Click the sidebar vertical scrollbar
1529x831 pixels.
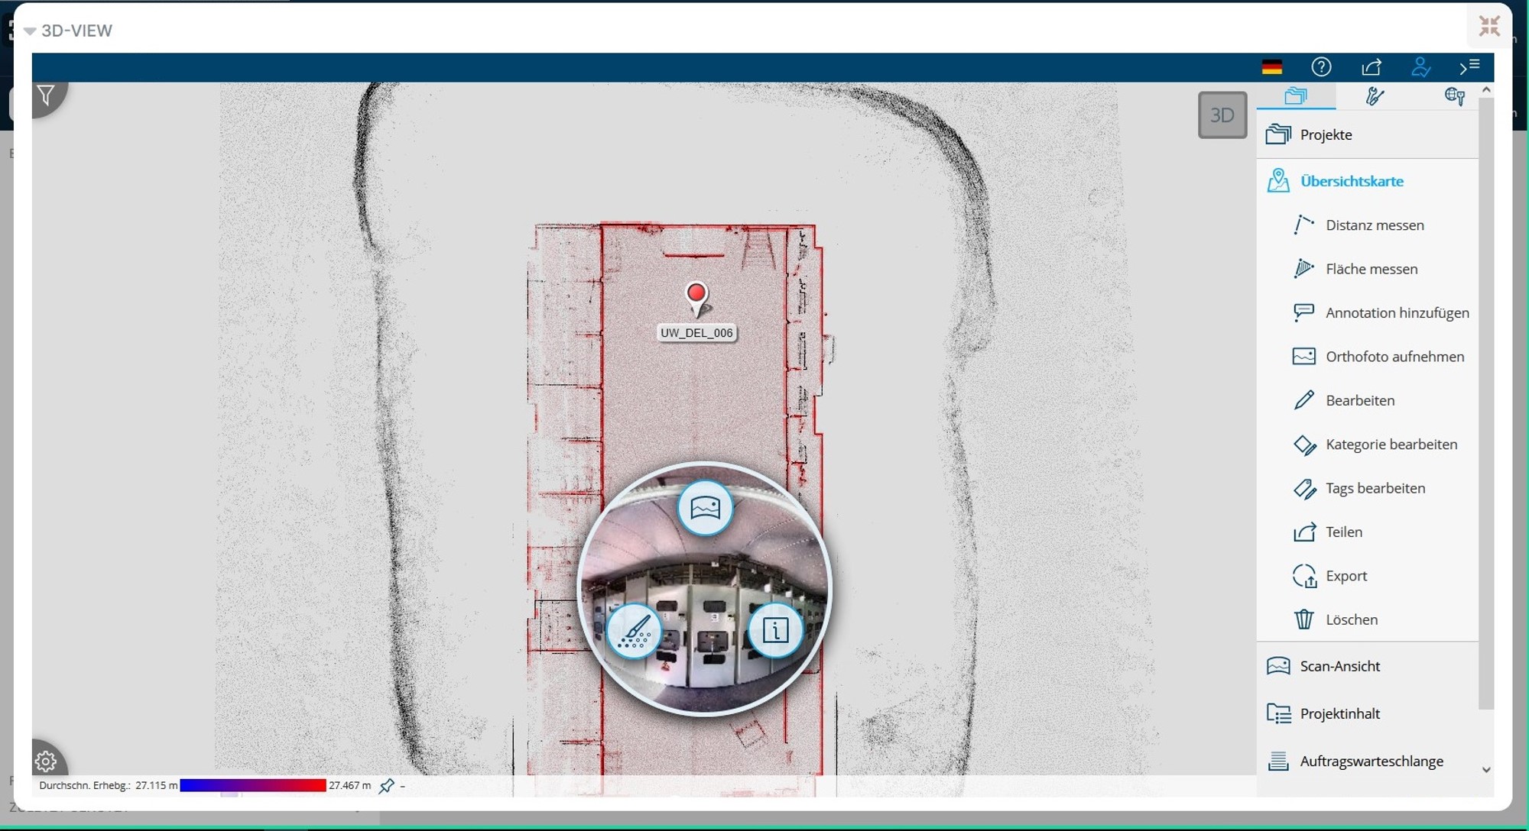pos(1486,403)
